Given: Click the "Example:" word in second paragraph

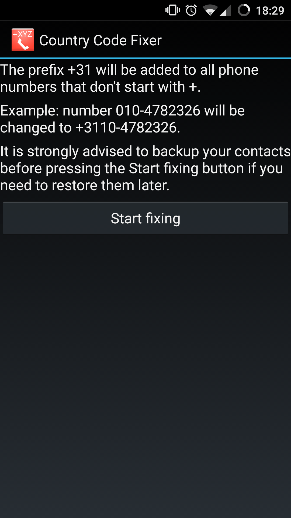Looking at the screenshot, I should 29,111.
